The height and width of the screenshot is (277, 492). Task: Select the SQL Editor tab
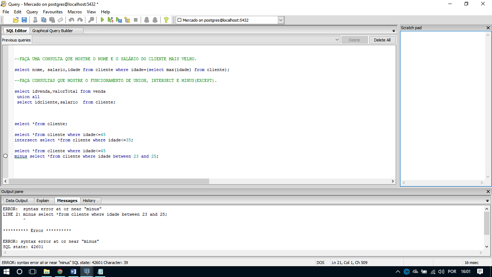pyautogui.click(x=16, y=31)
